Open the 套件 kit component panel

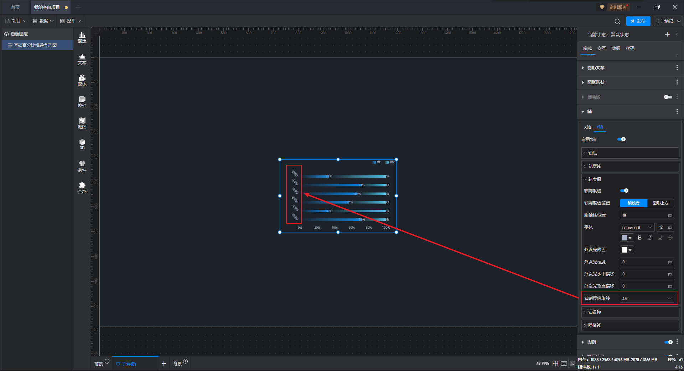pyautogui.click(x=82, y=166)
